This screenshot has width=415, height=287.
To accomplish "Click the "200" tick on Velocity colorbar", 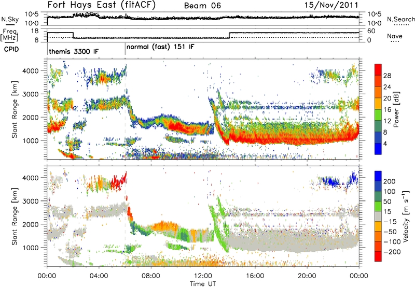I will [390, 181].
